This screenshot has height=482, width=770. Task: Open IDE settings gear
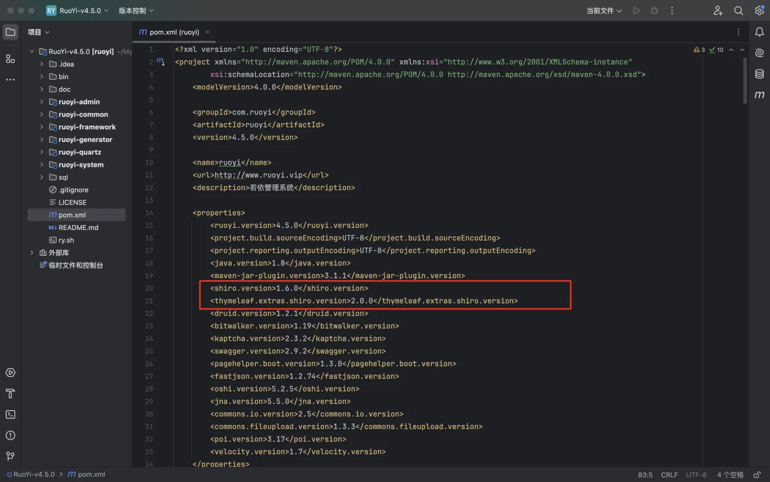(x=759, y=10)
